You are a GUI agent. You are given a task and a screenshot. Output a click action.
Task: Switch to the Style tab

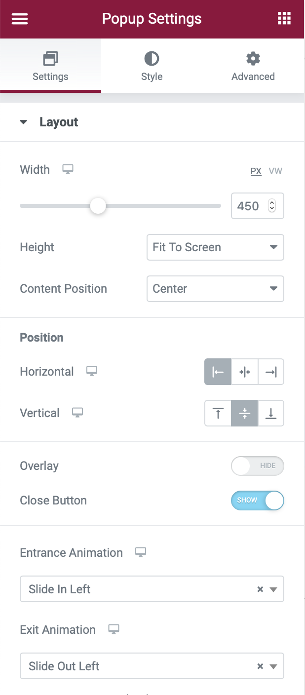point(152,66)
